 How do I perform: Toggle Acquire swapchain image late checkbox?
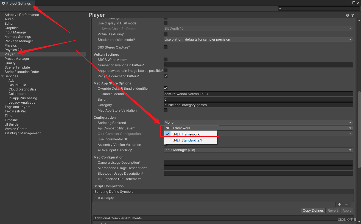click(x=166, y=70)
